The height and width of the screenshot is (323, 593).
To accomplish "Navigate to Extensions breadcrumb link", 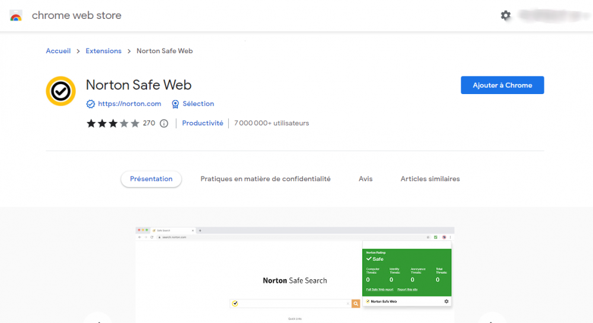I will [103, 51].
